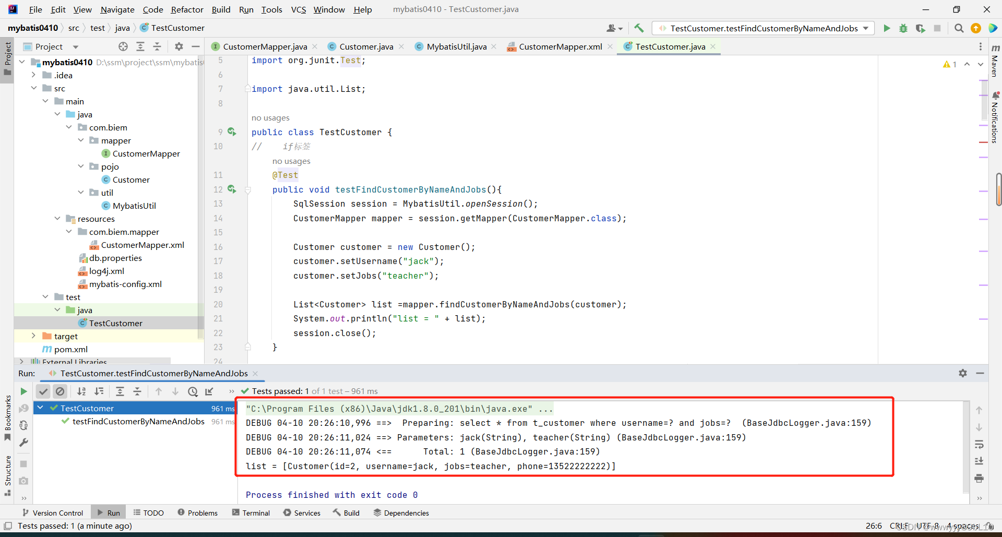This screenshot has height=537, width=1002.
Task: Toggle soft-wrap in the Run console
Action: click(x=980, y=444)
